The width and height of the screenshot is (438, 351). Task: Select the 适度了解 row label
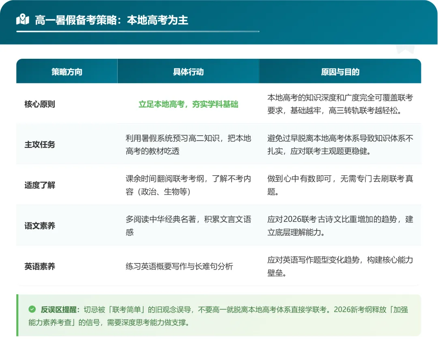point(40,185)
